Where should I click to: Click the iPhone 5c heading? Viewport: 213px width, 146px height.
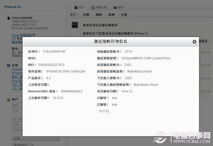(x=13, y=7)
